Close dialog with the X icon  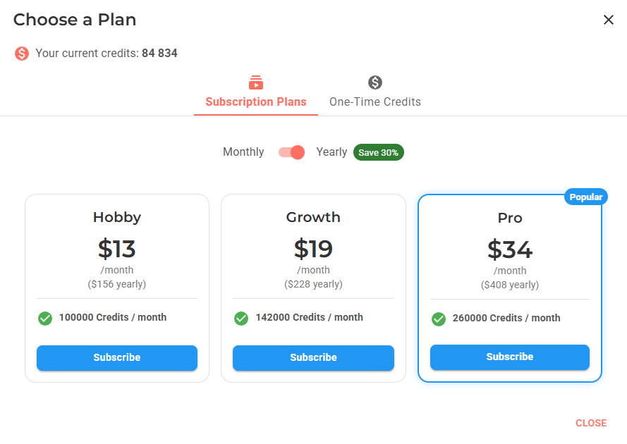[x=609, y=20]
